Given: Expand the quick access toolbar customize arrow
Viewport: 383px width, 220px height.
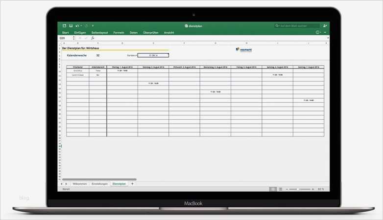Looking at the screenshot, I should [x=93, y=25].
